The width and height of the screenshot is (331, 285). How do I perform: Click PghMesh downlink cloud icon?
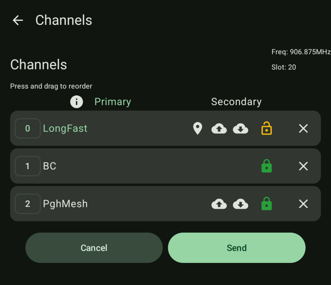click(x=241, y=204)
